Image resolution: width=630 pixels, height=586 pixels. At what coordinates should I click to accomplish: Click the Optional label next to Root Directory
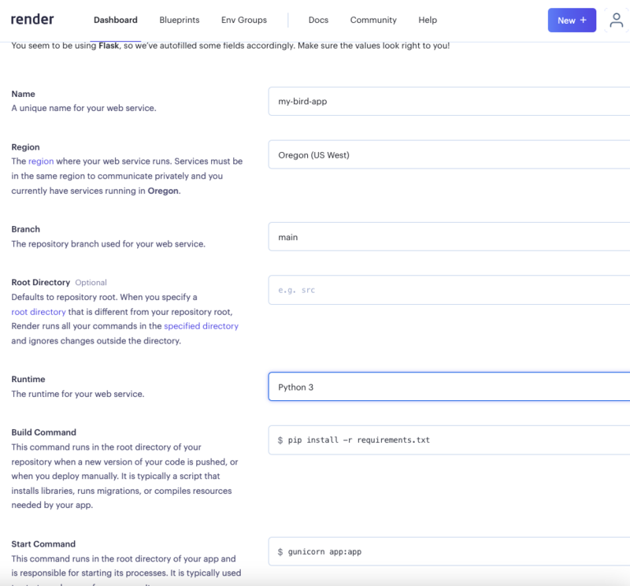[x=91, y=282]
